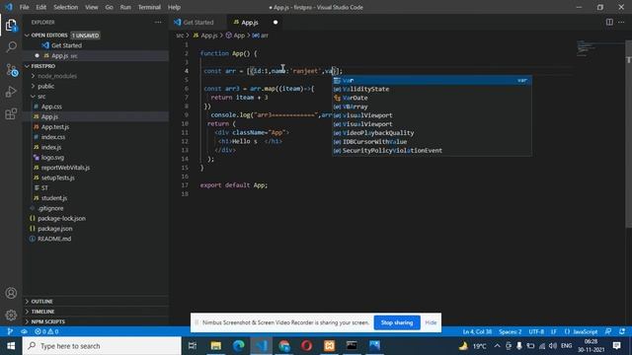Open editor More Actions ellipsis
The height and width of the screenshot is (355, 632).
(x=621, y=22)
